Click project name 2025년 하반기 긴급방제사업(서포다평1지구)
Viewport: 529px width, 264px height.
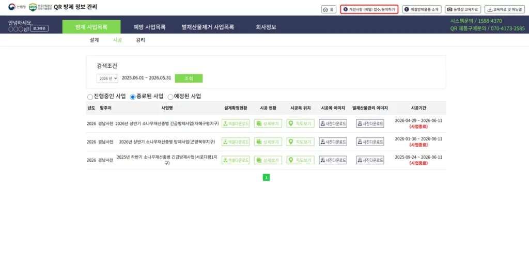coord(167,160)
